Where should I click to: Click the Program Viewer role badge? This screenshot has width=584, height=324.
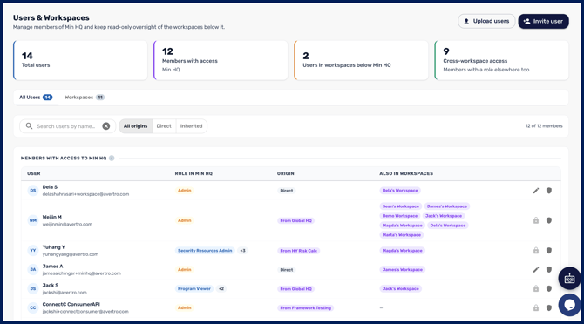[194, 288]
